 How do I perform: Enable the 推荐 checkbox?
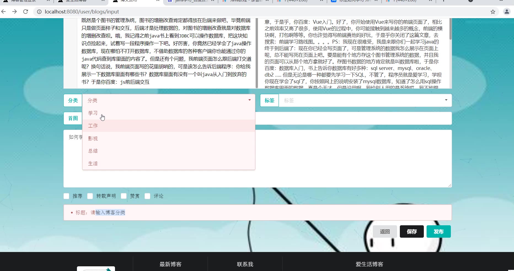pos(66,196)
